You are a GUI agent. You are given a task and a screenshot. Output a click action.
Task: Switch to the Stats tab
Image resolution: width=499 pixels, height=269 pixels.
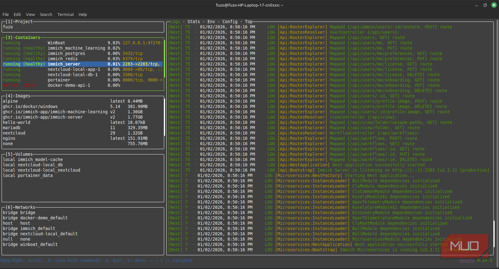point(194,22)
